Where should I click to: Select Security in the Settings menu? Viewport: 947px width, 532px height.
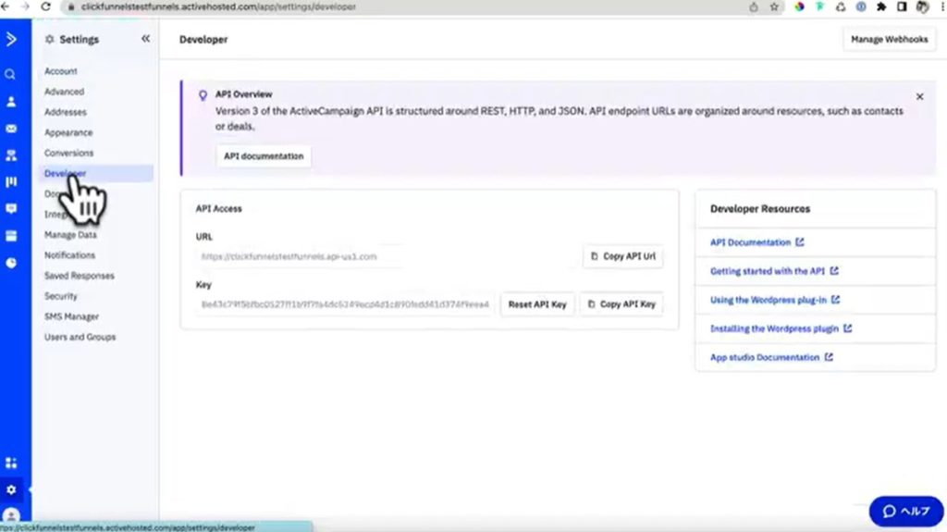click(x=61, y=296)
